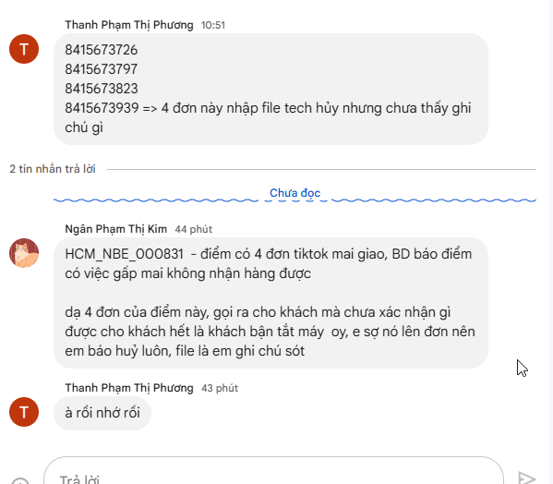Click the '2 tin nhắn trả lời' label
553x484 pixels.
coord(53,169)
